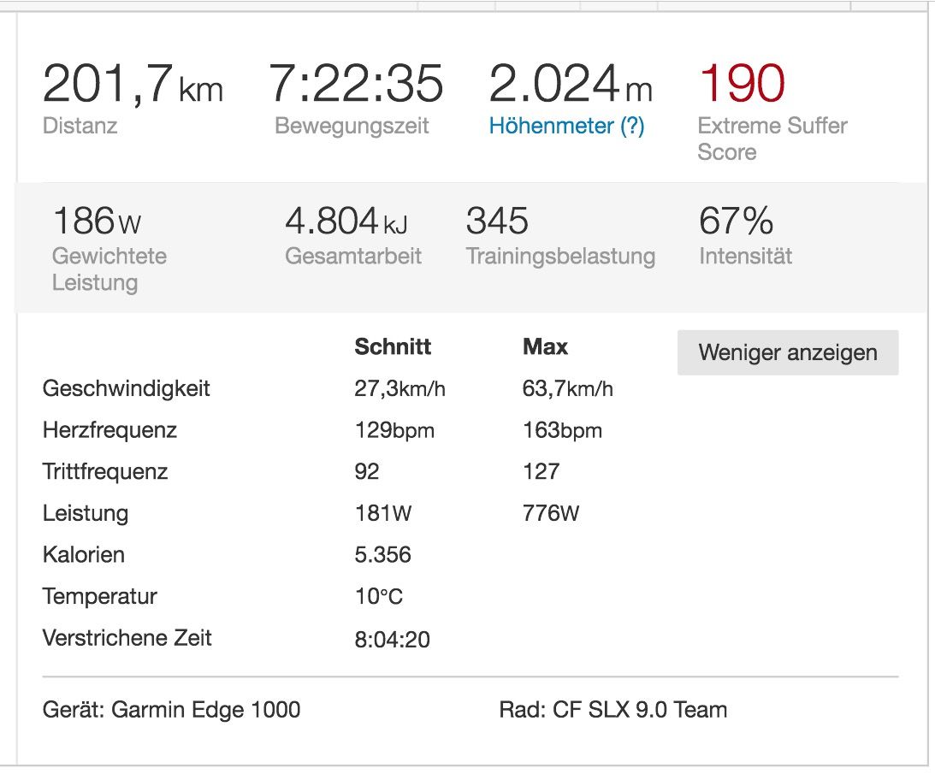
Task: Click the Trittfrequenz row label
Action: (x=104, y=471)
